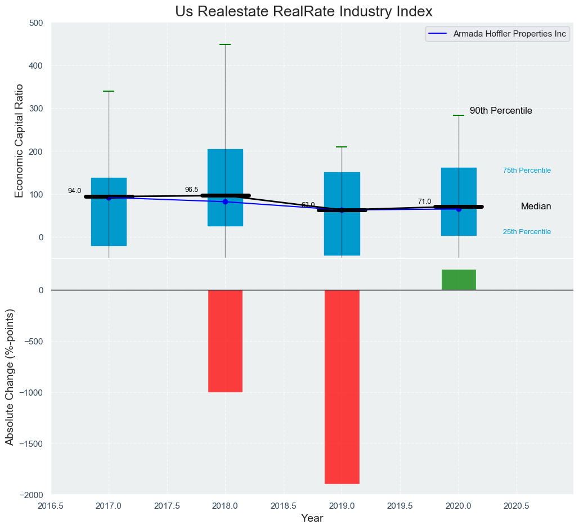579x529 pixels.
Task: Click the 25th Percentile annotation label
Action: coord(527,232)
